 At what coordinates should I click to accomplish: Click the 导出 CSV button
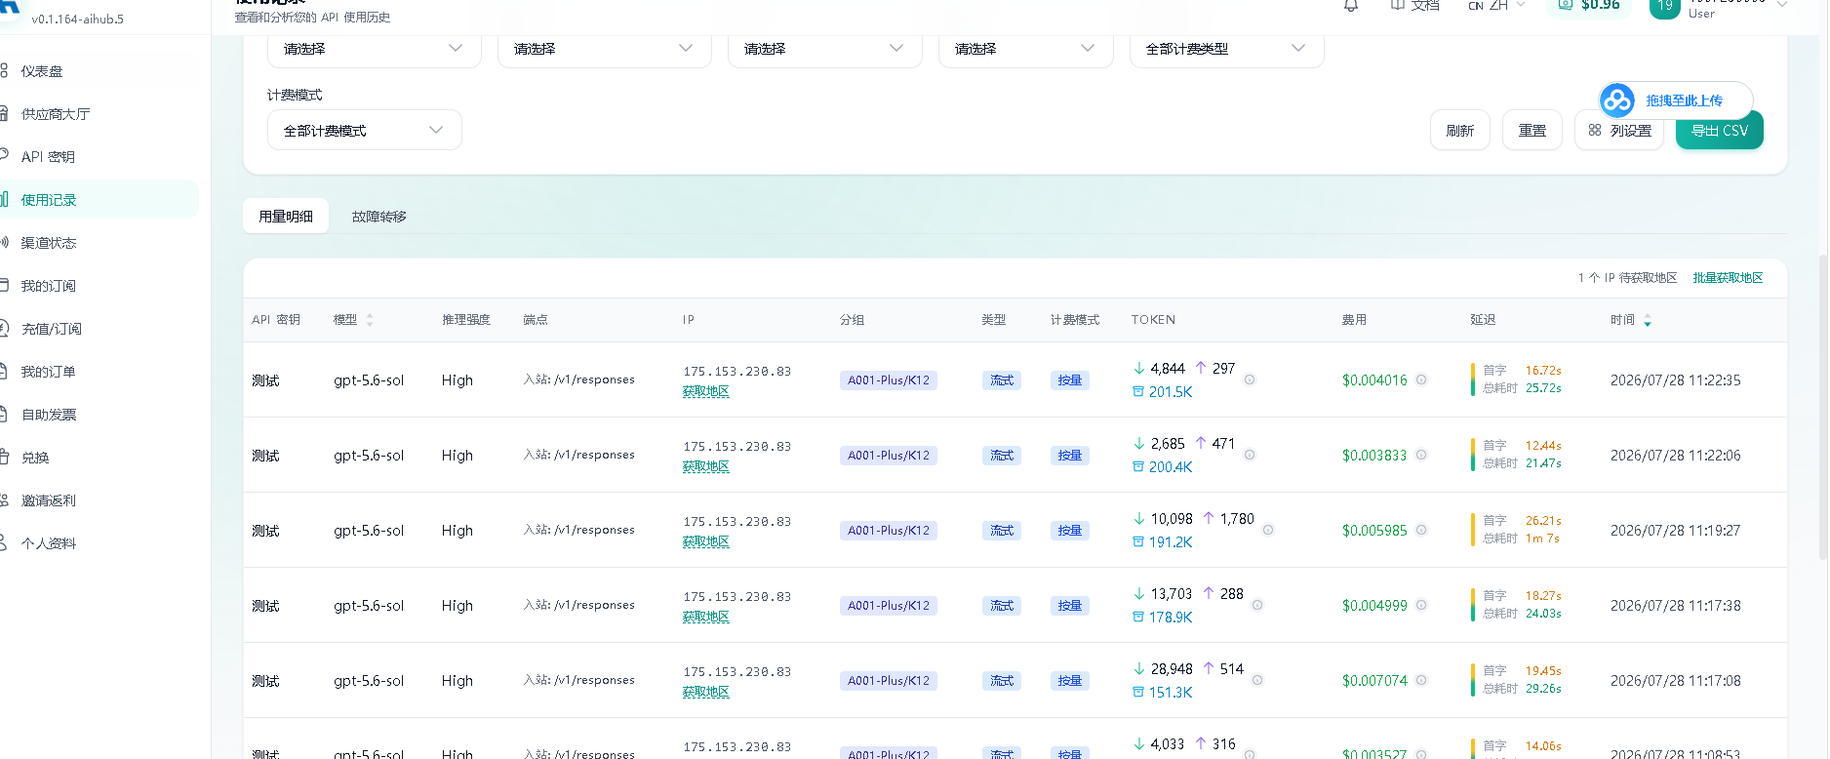[1719, 131]
